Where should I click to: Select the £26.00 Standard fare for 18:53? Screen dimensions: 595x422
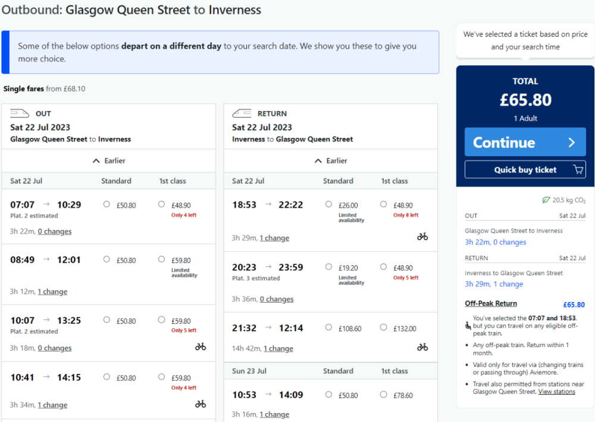(x=328, y=204)
